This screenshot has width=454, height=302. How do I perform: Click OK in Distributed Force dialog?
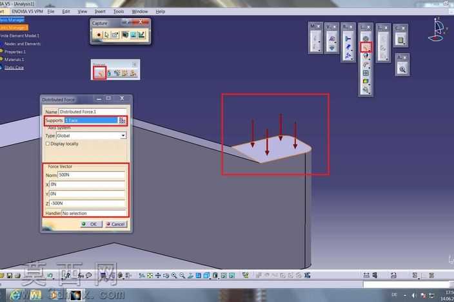(91, 224)
